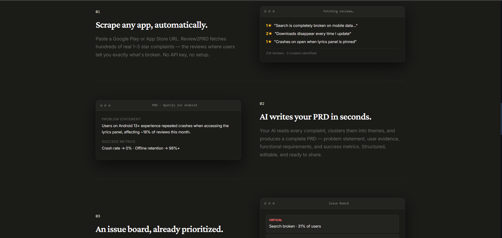Click the 1-star rating beside the lyrics crash complaint

click(269, 41)
